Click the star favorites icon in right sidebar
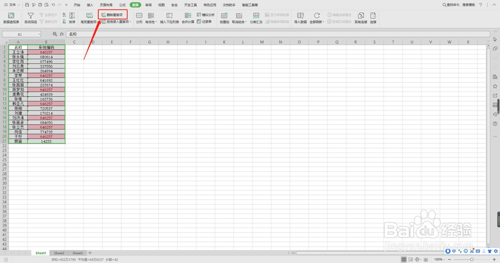This screenshot has width=500, height=263. pos(495,86)
